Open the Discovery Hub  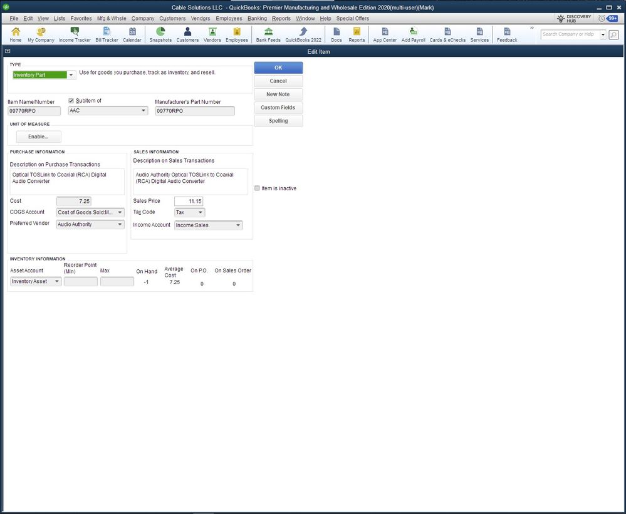[574, 19]
